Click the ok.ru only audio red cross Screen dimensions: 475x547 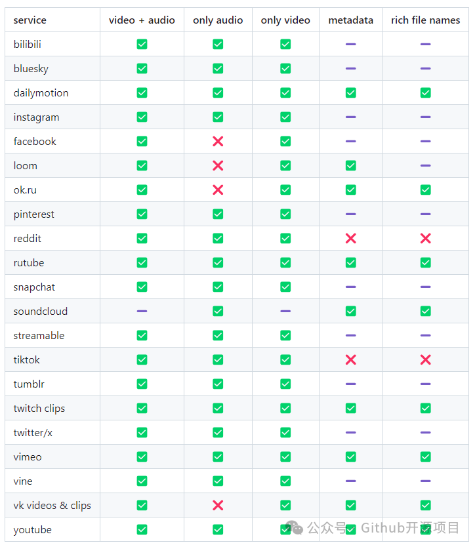pos(218,190)
